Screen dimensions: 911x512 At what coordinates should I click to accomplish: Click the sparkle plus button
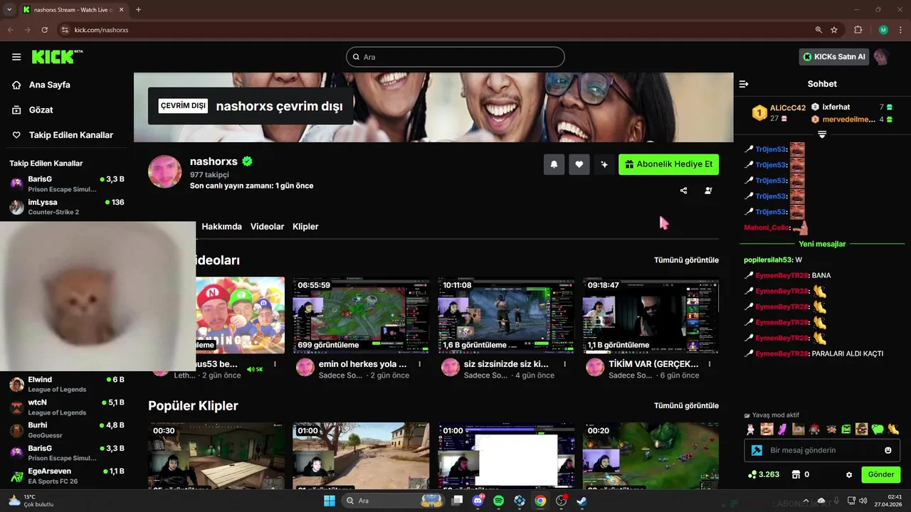tap(604, 164)
